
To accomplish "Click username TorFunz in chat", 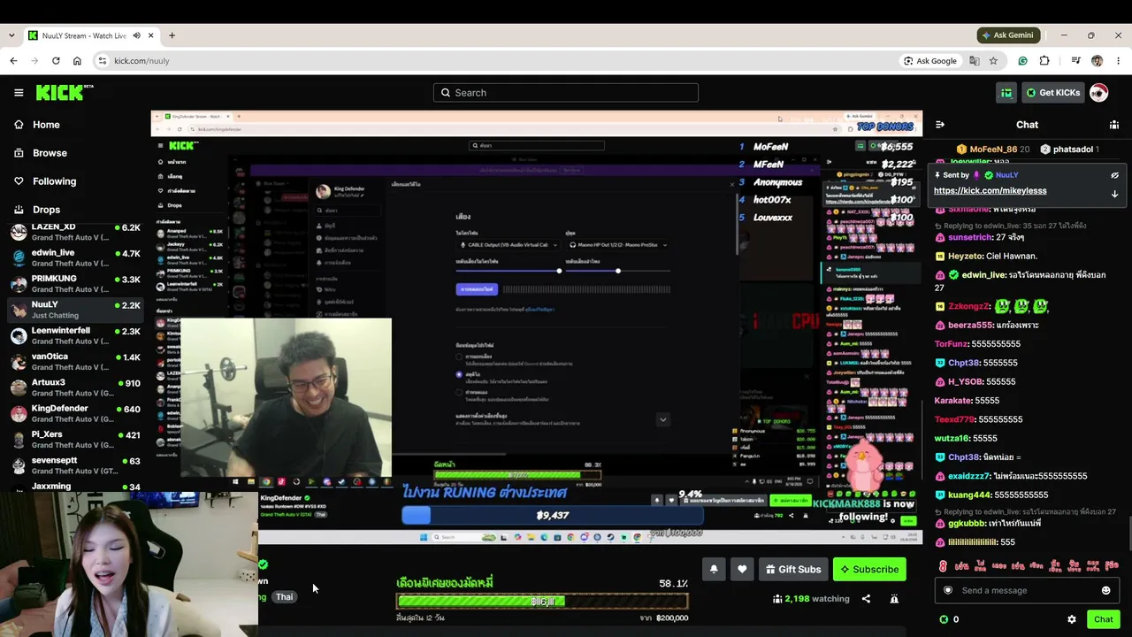I will pos(952,344).
